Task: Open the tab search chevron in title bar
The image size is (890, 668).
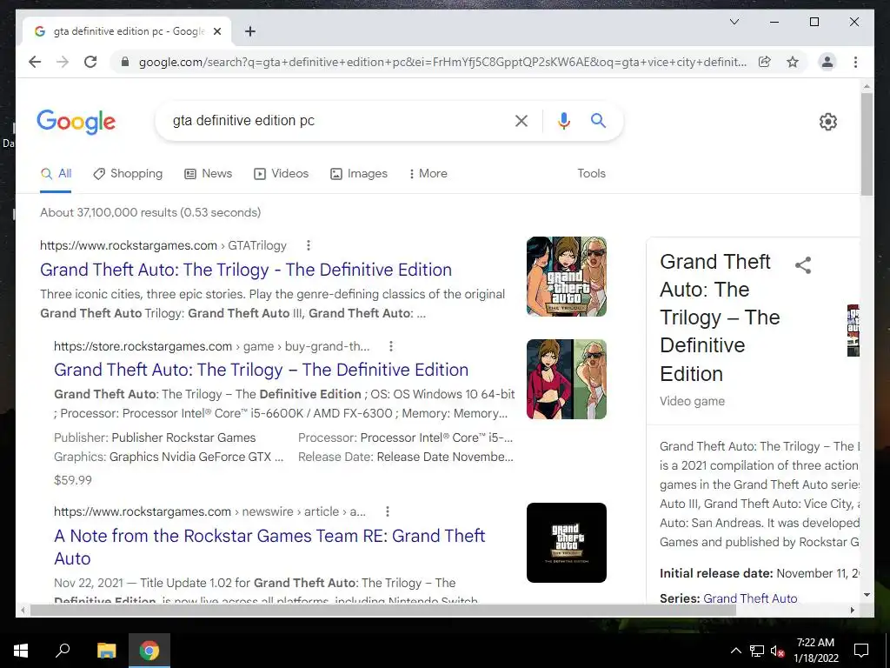Action: point(734,22)
